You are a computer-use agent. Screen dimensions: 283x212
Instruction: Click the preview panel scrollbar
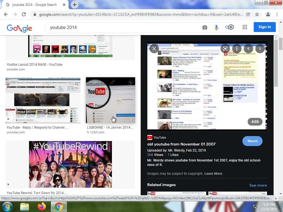click(276, 63)
